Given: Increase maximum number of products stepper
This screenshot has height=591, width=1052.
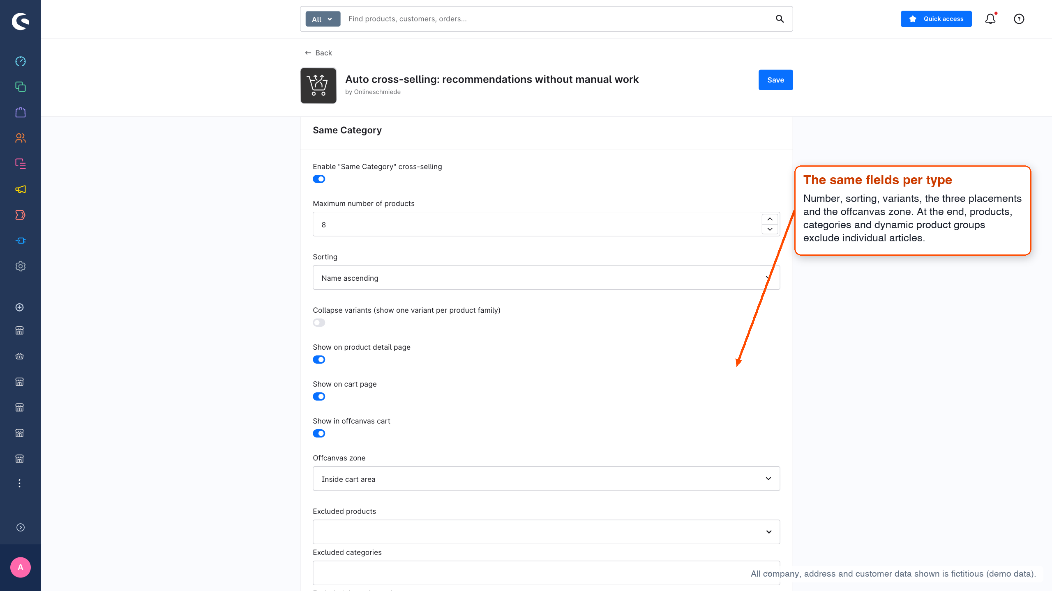Looking at the screenshot, I should click(x=770, y=219).
